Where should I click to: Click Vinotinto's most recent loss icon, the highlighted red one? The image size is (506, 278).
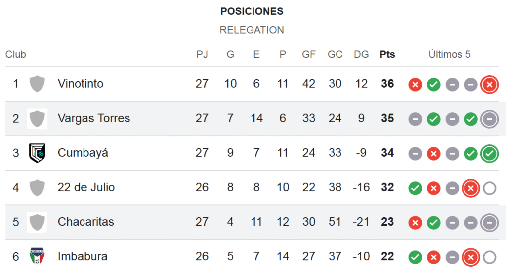[x=490, y=85]
